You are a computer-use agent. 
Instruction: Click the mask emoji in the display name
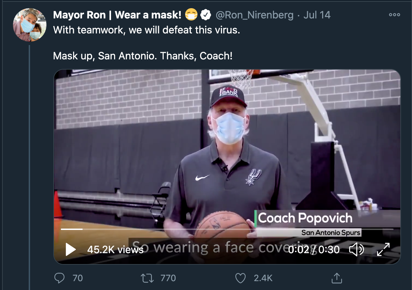pyautogui.click(x=191, y=15)
